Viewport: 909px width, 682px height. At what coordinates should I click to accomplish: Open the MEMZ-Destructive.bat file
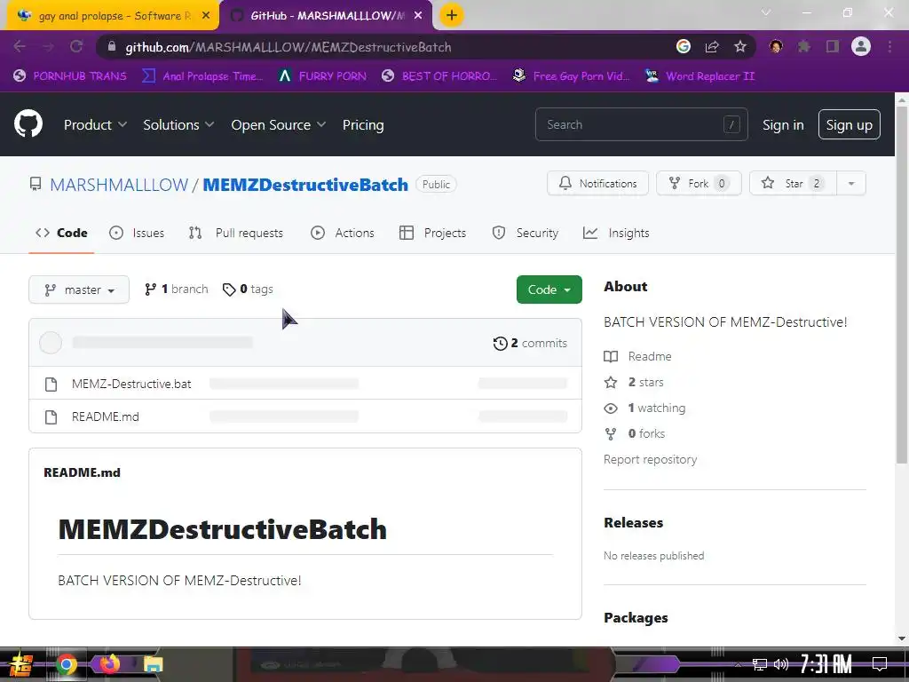(131, 384)
